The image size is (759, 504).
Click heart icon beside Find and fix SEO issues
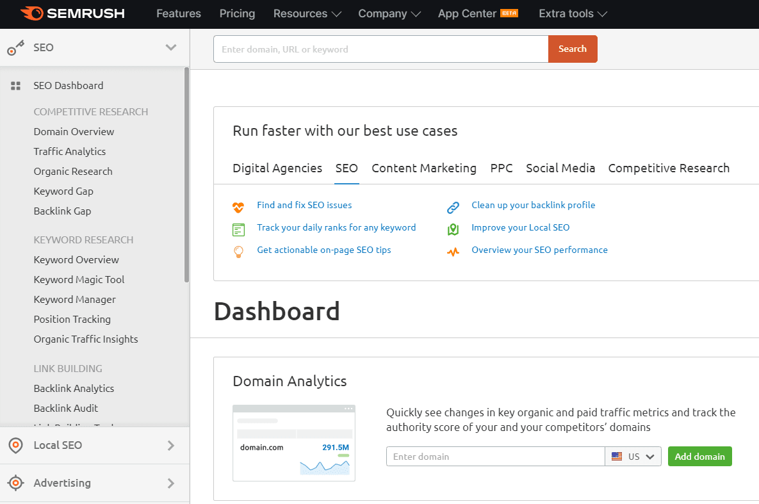coord(238,207)
